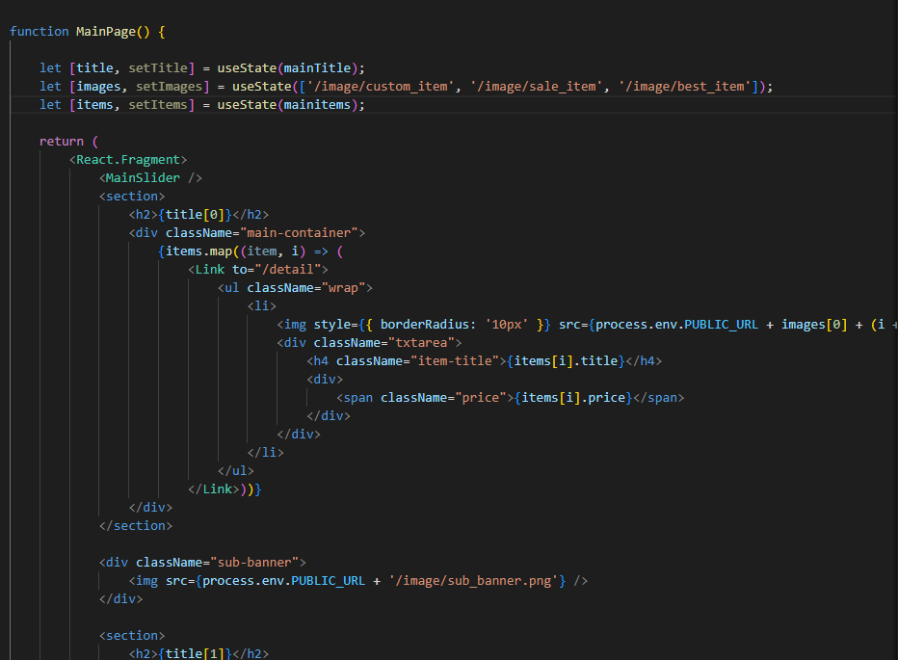Click the '/image/custom_item' string
898x660 pixels.
(x=380, y=87)
